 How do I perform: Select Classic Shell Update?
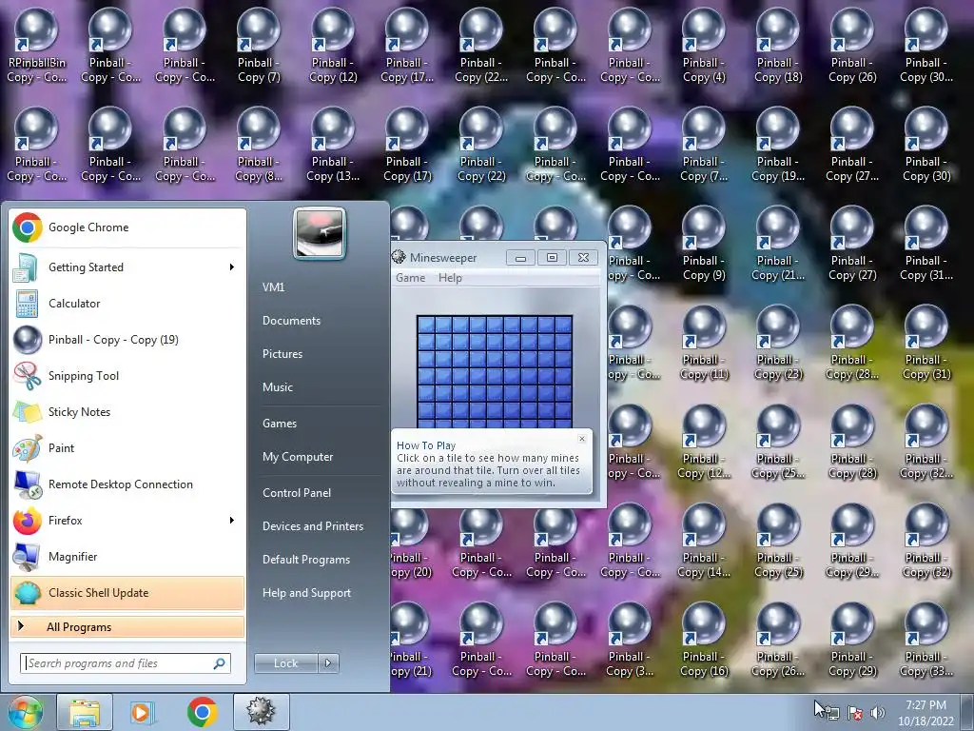[127, 592]
